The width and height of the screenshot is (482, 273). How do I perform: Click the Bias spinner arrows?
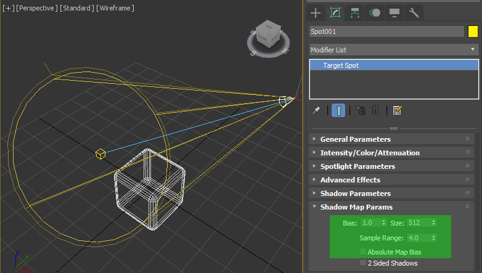tap(383, 222)
